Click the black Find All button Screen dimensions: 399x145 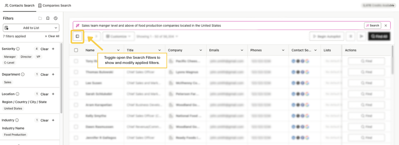(x=379, y=37)
